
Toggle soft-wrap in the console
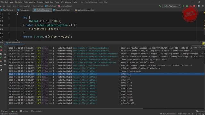point(5,54)
